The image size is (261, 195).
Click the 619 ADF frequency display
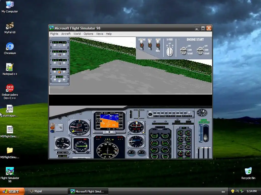coord(59,69)
